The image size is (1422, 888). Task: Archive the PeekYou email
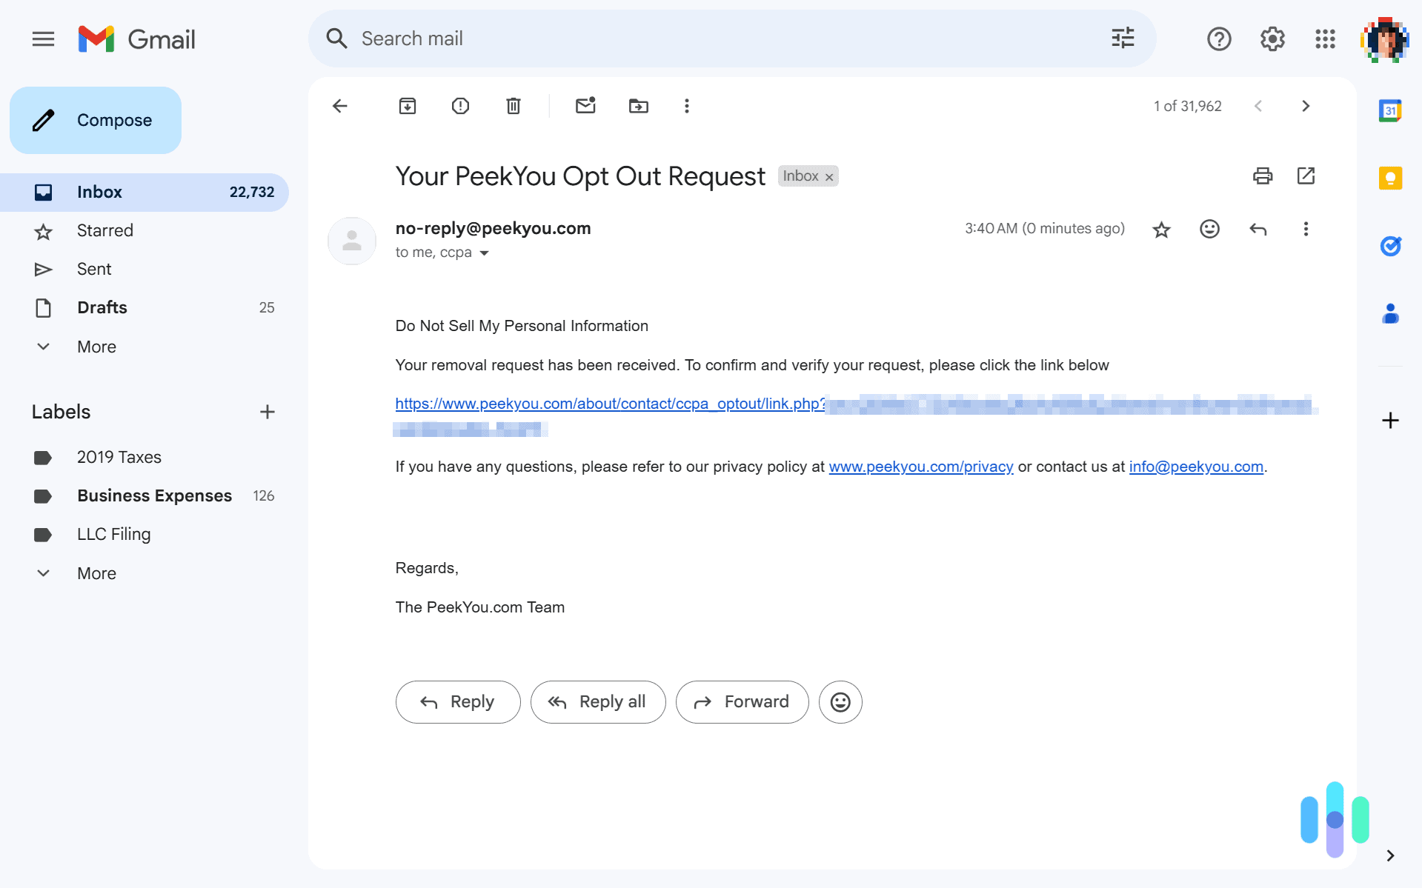pyautogui.click(x=407, y=106)
